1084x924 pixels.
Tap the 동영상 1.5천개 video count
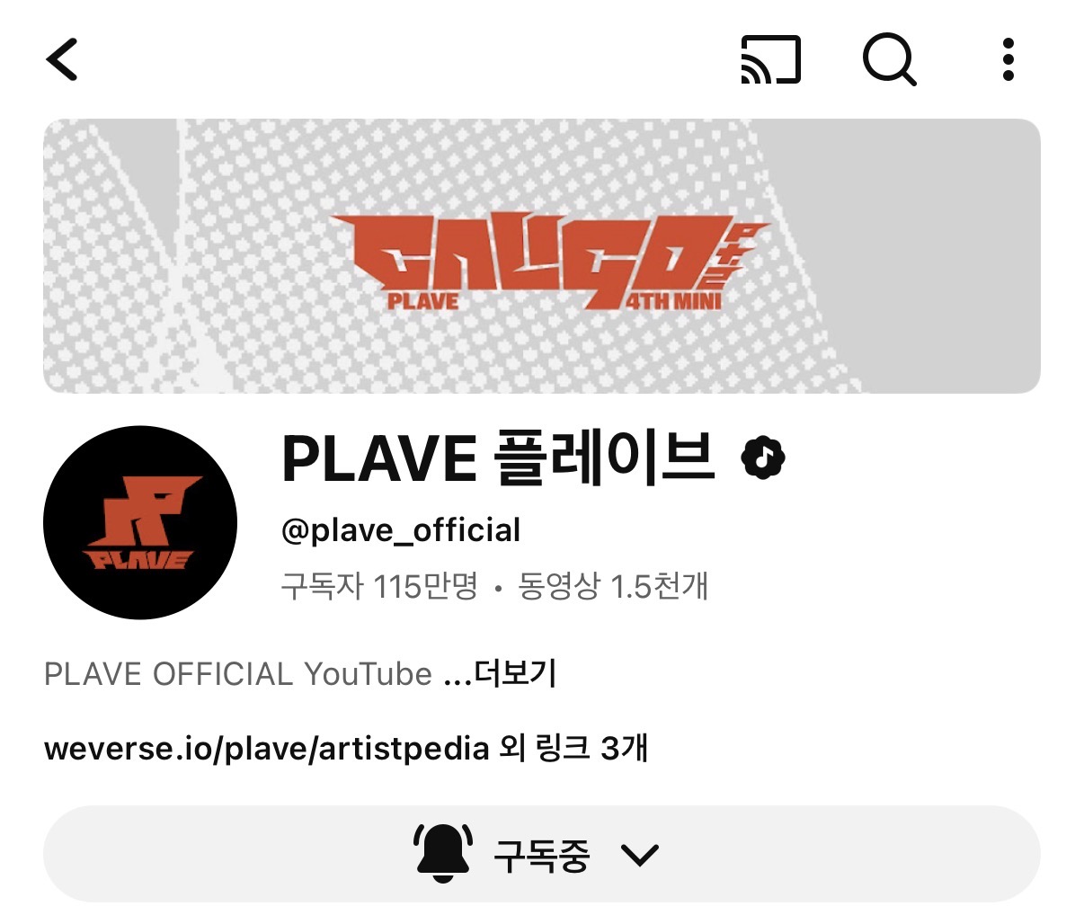pyautogui.click(x=614, y=587)
